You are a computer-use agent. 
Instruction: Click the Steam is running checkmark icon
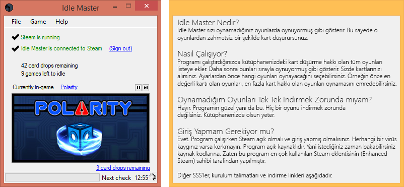(16, 37)
